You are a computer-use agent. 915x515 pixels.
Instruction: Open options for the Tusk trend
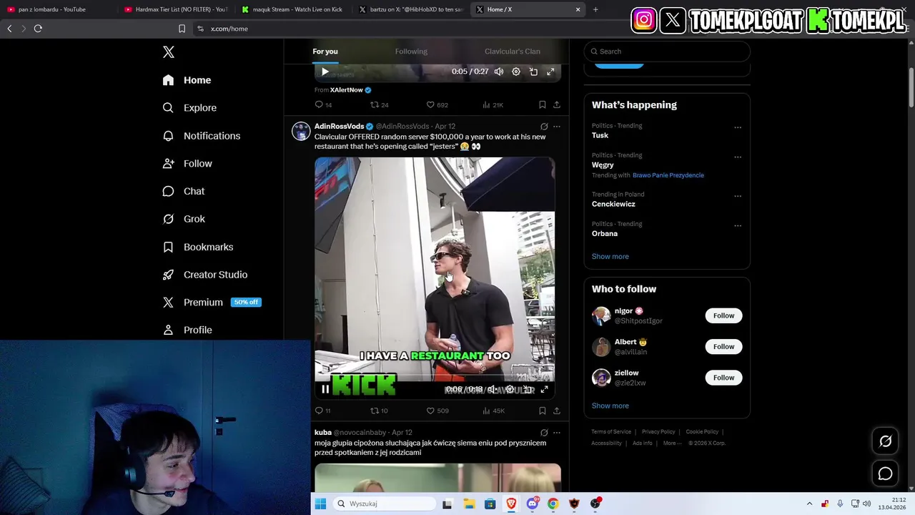pos(738,127)
